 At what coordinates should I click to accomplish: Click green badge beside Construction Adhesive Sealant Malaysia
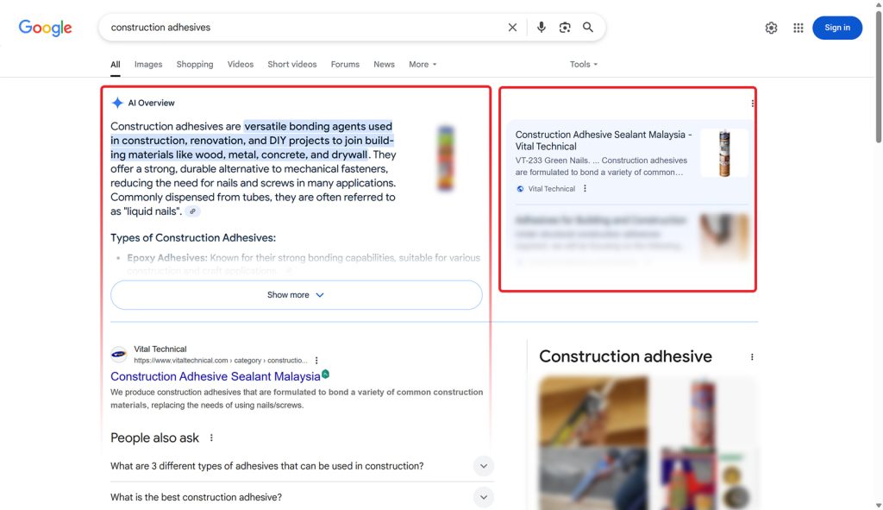coord(325,375)
